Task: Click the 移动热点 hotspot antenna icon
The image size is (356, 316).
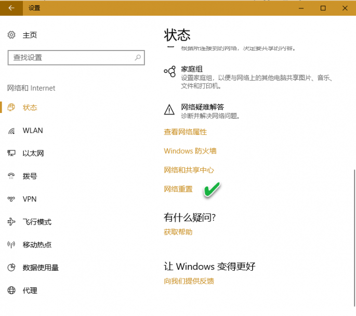Action: click(11, 245)
